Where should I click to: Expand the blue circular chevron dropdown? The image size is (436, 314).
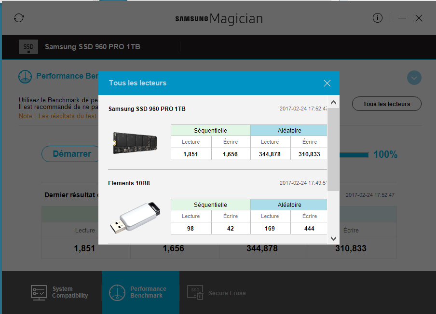414,78
